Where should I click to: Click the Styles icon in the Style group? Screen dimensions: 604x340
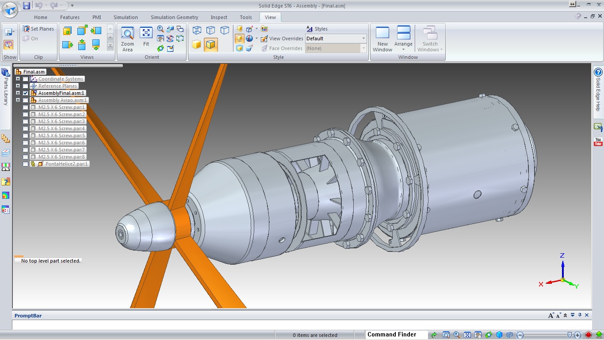[310, 29]
